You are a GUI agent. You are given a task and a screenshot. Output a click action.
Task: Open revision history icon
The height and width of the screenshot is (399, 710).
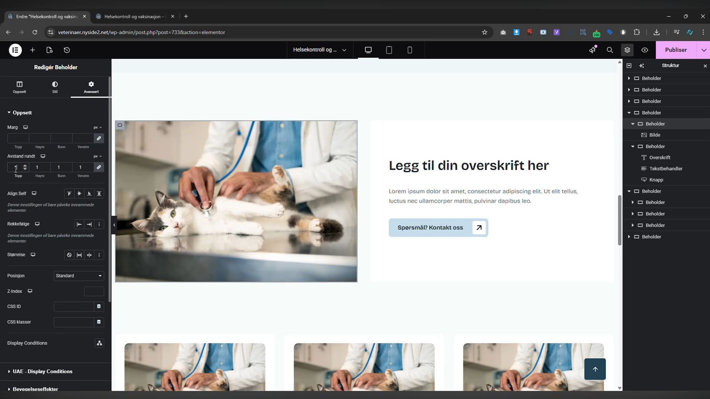click(x=67, y=50)
